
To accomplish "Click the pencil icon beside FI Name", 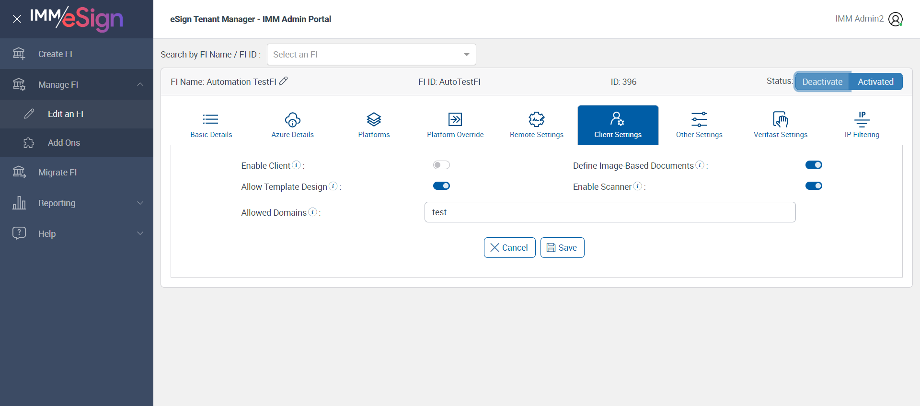I will pyautogui.click(x=283, y=81).
